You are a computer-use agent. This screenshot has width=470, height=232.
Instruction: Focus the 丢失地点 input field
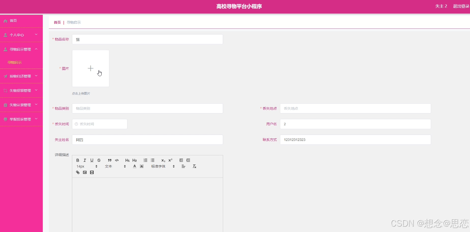(355, 108)
